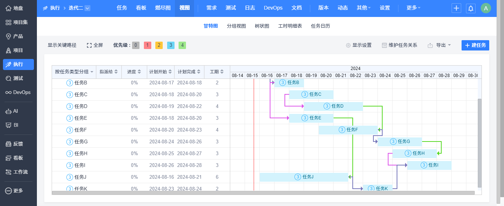Filter by priority 1 red swatch
504x206 pixels.
pyautogui.click(x=147, y=45)
